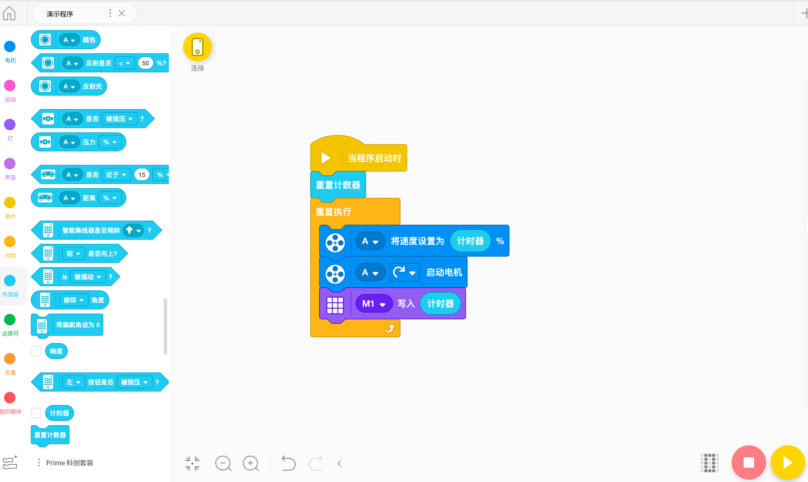
Task: Select the 重置计数器 block in palette
Action: click(50, 435)
